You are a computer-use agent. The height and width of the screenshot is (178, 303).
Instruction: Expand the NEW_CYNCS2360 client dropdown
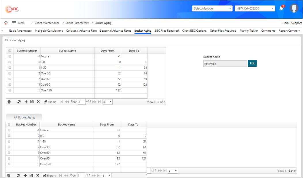[x=255, y=9]
